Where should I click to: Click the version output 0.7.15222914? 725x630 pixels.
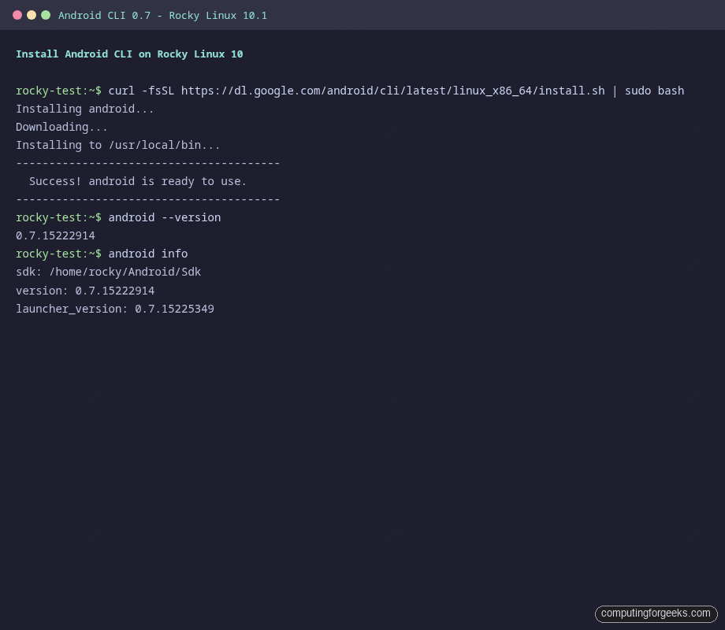[55, 235]
